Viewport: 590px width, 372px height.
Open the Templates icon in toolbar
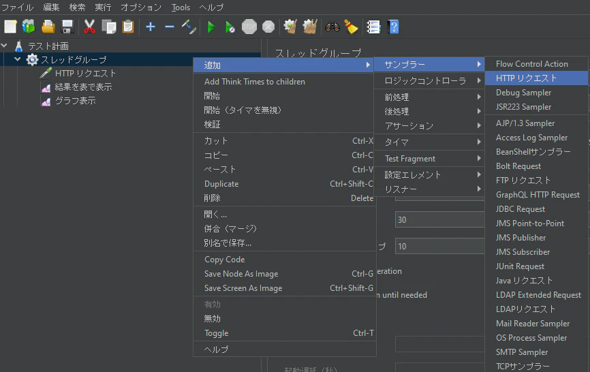pos(29,27)
